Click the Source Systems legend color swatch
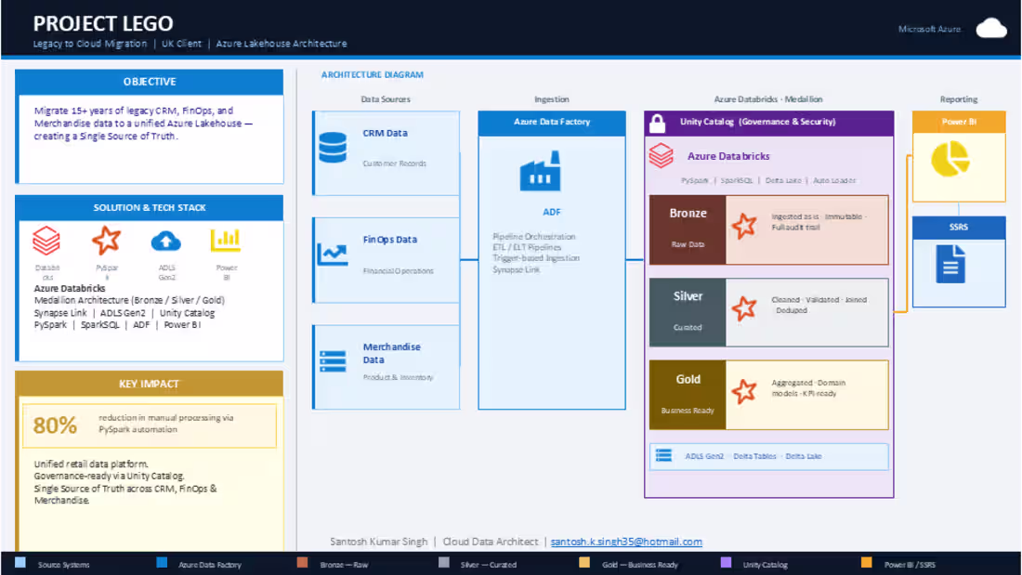 coord(20,563)
